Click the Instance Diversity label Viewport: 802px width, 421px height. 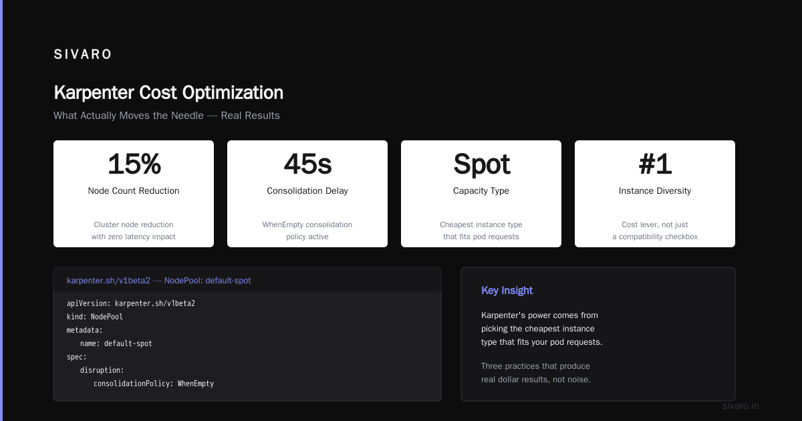pos(655,190)
